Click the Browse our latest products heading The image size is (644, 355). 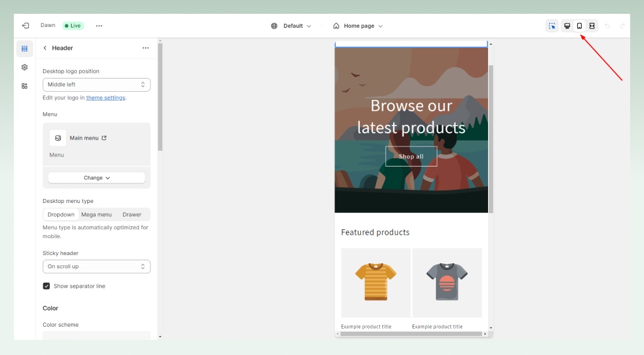tap(411, 117)
